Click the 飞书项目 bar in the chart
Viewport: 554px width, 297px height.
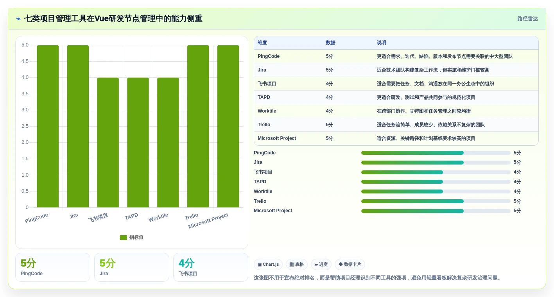(x=108, y=142)
